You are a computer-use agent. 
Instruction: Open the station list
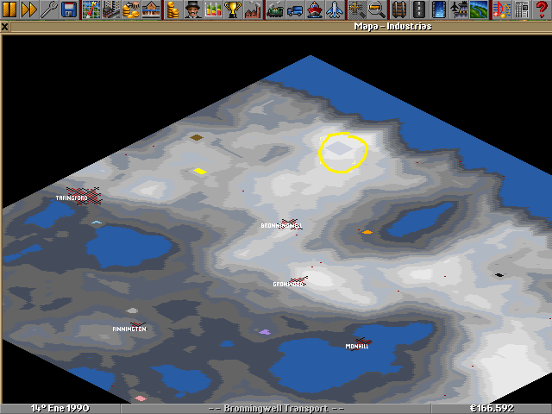point(151,9)
